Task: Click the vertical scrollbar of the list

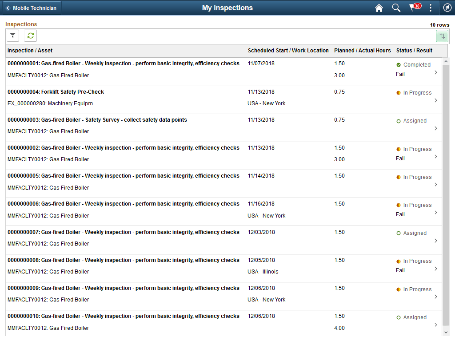Action: [x=446, y=178]
